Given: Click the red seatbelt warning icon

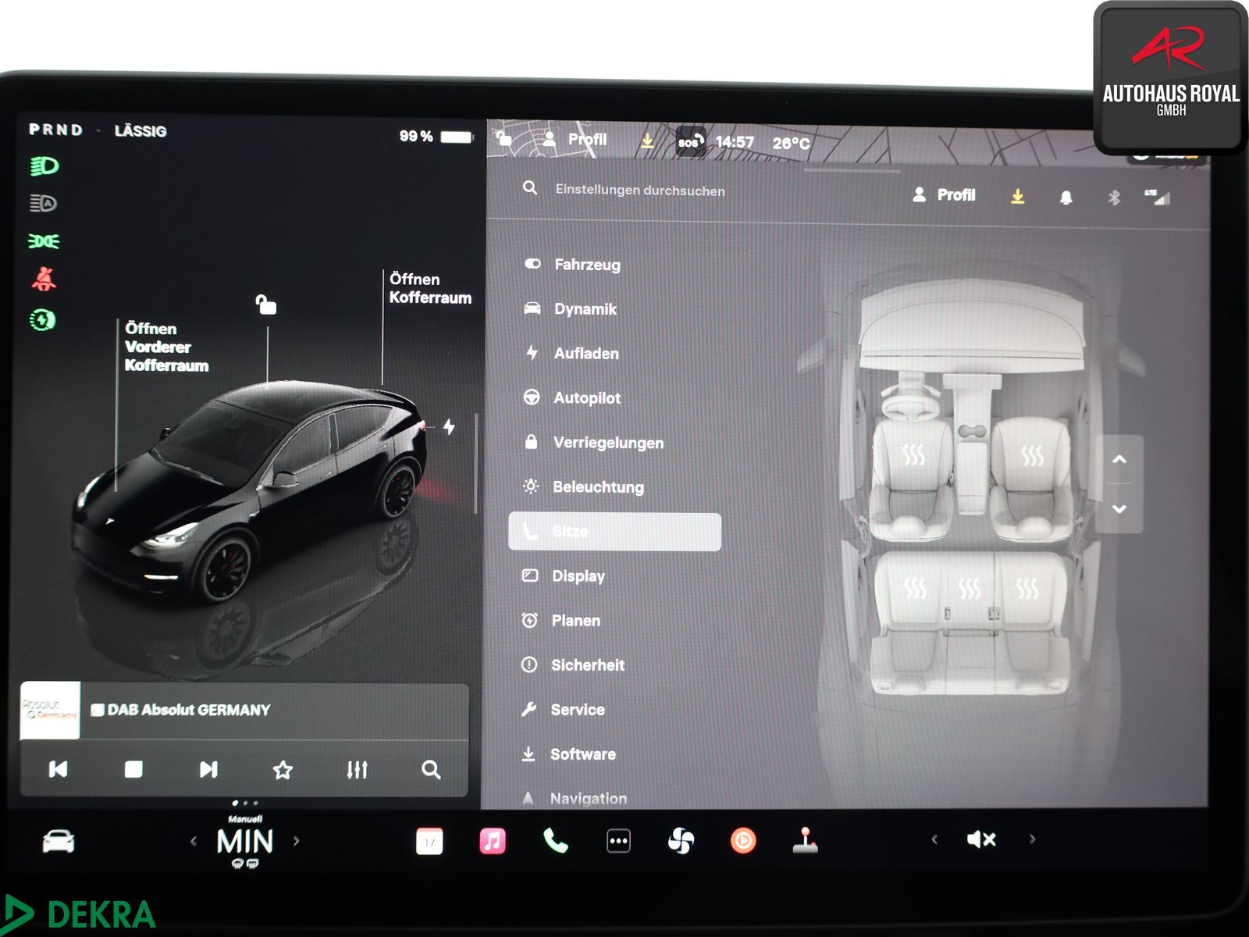Looking at the screenshot, I should click(44, 279).
